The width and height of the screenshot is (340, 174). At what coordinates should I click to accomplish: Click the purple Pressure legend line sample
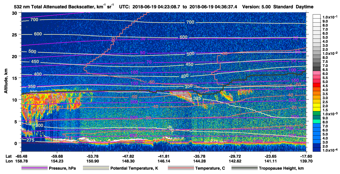pyautogui.click(x=35, y=168)
